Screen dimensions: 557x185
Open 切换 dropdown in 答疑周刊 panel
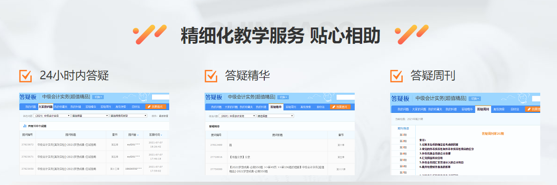click(x=474, y=98)
